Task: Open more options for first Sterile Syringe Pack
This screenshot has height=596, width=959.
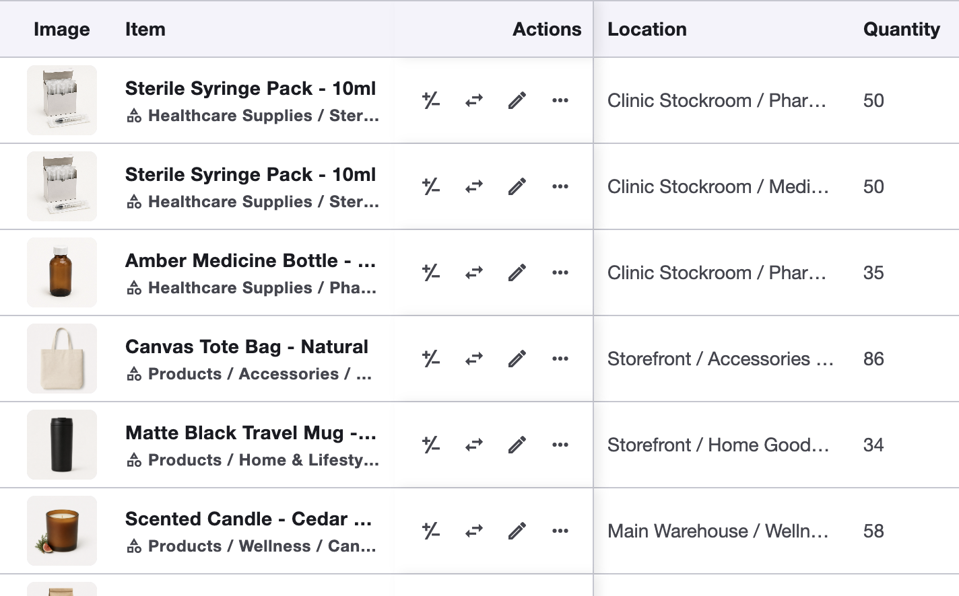Action: 560,100
